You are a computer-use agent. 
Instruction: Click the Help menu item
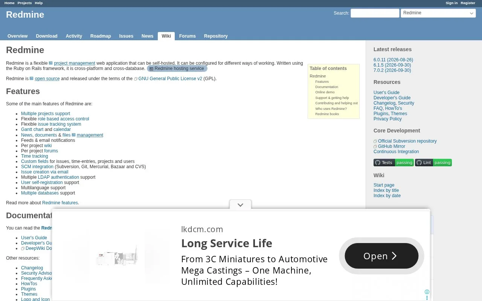39,3
